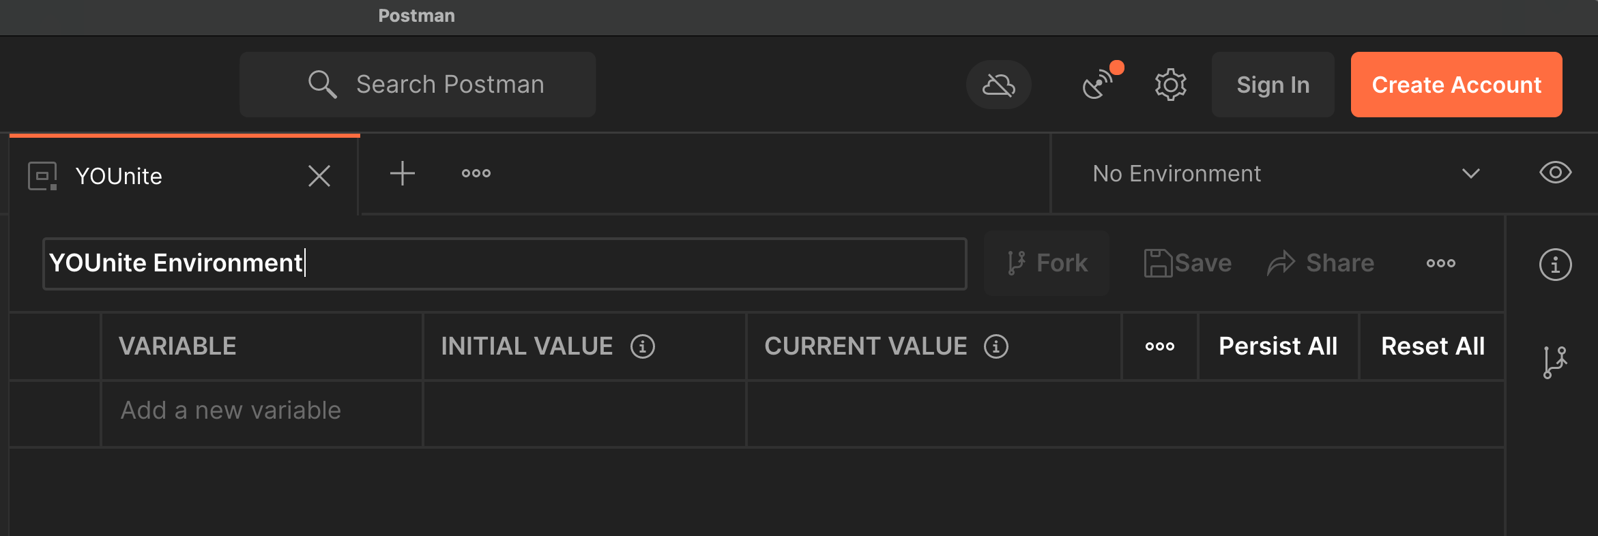Open the changelog fork icon in right sidebar
The width and height of the screenshot is (1598, 536).
tap(1554, 362)
